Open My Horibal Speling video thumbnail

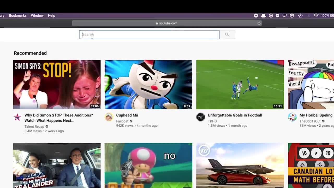pos(311,85)
